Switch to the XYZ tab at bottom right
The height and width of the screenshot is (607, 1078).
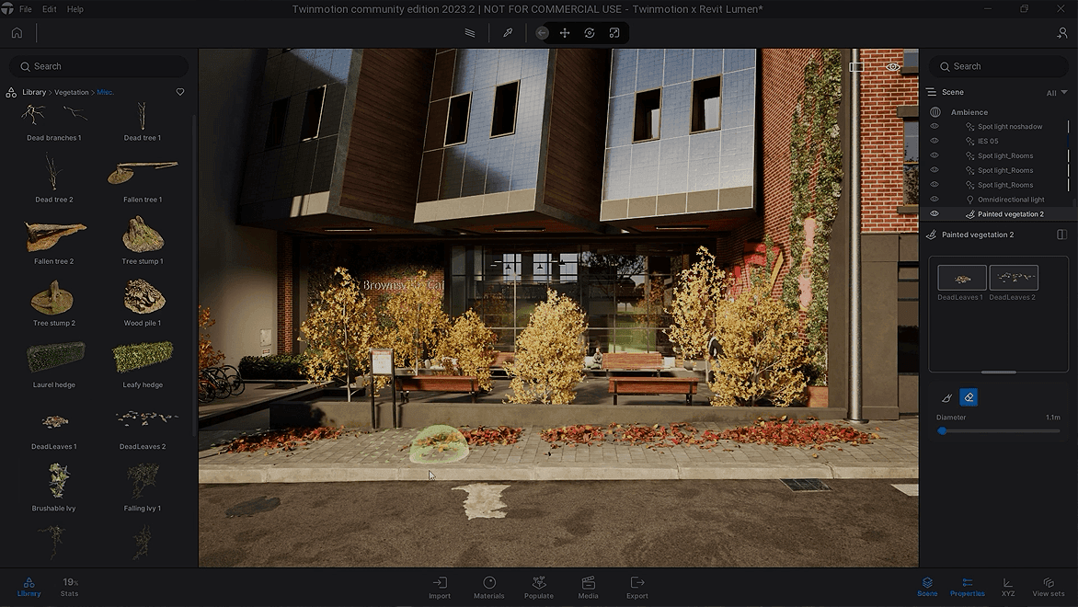[1007, 587]
